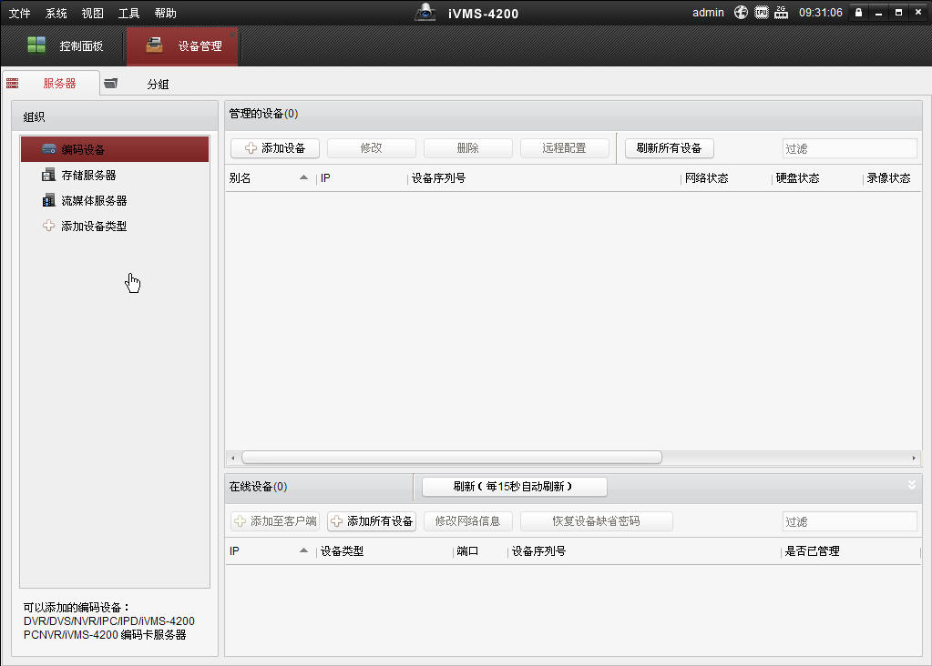This screenshot has width=932, height=666.
Task: Select the 流媒体服务器 stream media server icon
Action: (x=47, y=199)
